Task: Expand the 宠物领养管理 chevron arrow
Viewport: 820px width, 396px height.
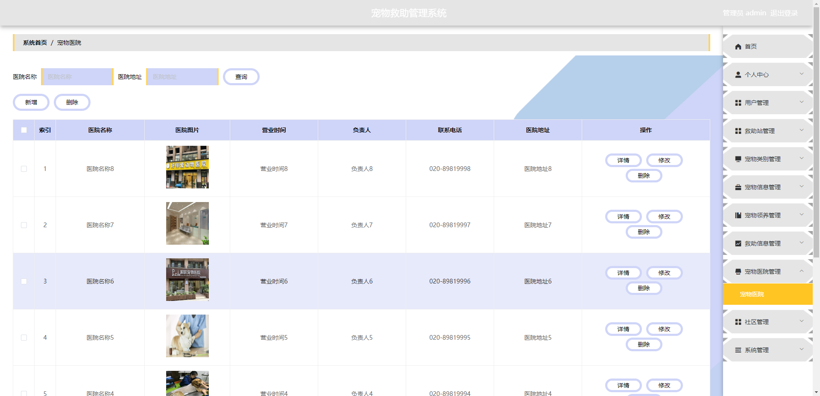Action: 802,215
